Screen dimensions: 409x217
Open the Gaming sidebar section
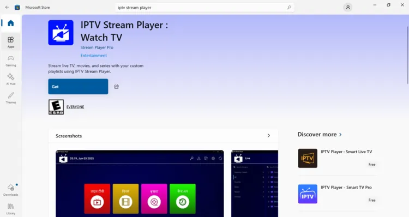coord(11,61)
